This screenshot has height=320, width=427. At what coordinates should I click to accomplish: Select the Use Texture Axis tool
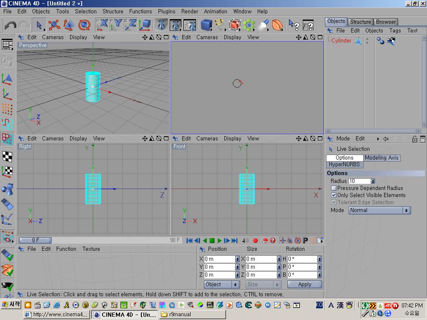[7, 171]
